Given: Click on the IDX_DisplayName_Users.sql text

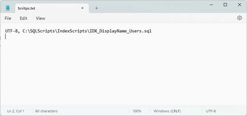Looking at the screenshot, I should pos(120,31).
